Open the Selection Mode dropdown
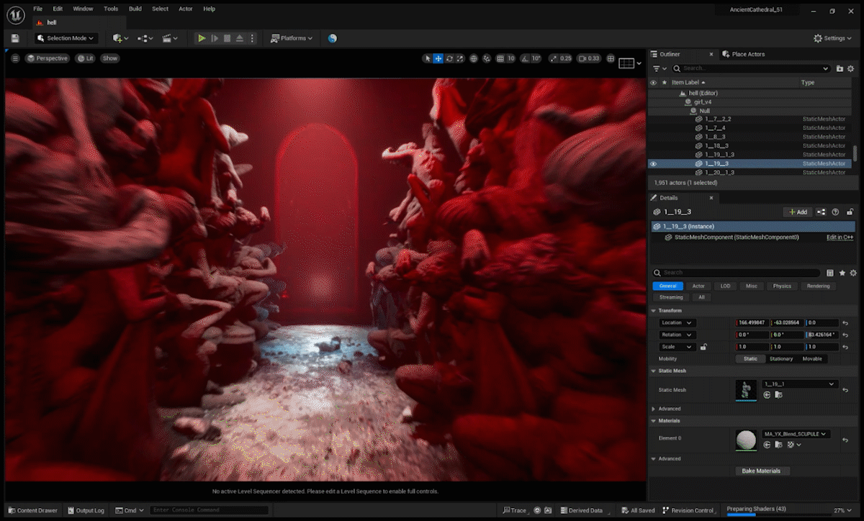864x521 pixels. pyautogui.click(x=66, y=38)
